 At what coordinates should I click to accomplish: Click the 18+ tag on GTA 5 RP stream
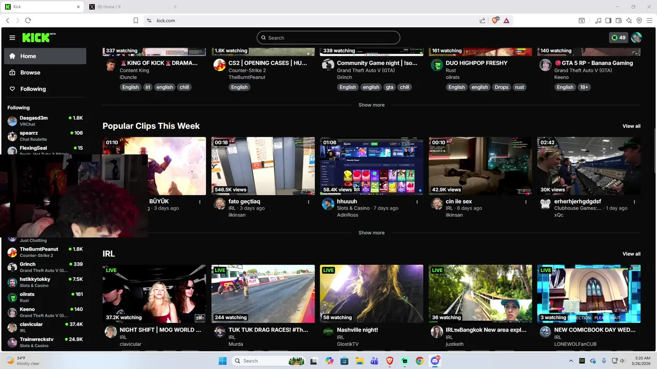click(584, 87)
